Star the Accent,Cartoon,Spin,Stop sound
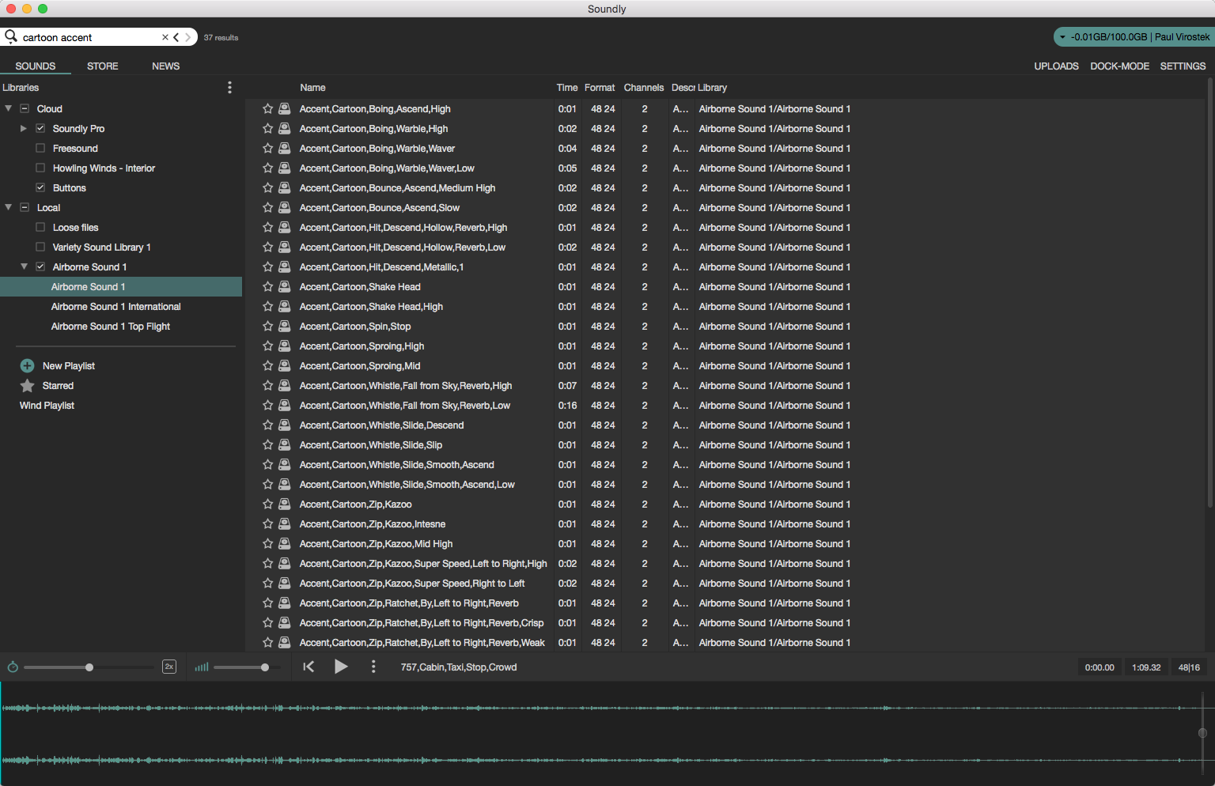The width and height of the screenshot is (1215, 786). point(267,326)
